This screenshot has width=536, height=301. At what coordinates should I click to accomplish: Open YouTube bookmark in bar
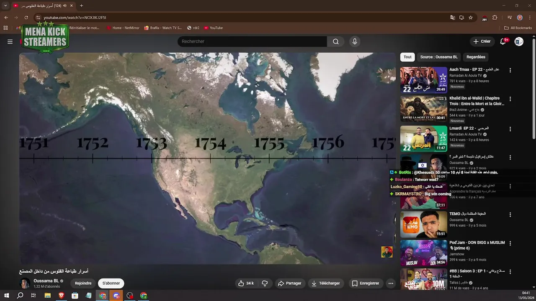213,28
